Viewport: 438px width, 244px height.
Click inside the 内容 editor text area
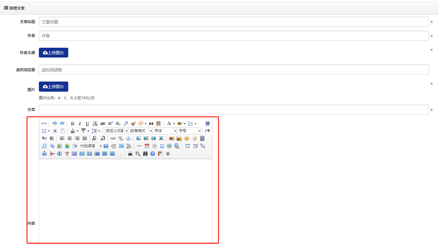click(x=125, y=201)
